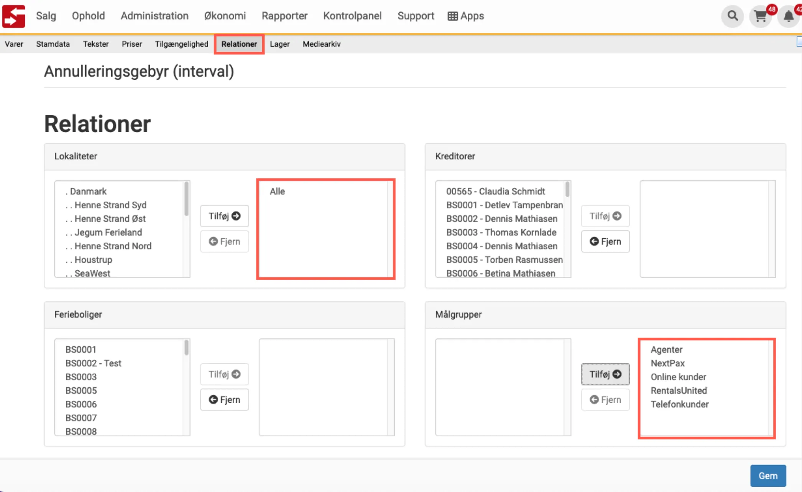Select Alle in selected Lokaliteter box
802x492 pixels.
(277, 191)
